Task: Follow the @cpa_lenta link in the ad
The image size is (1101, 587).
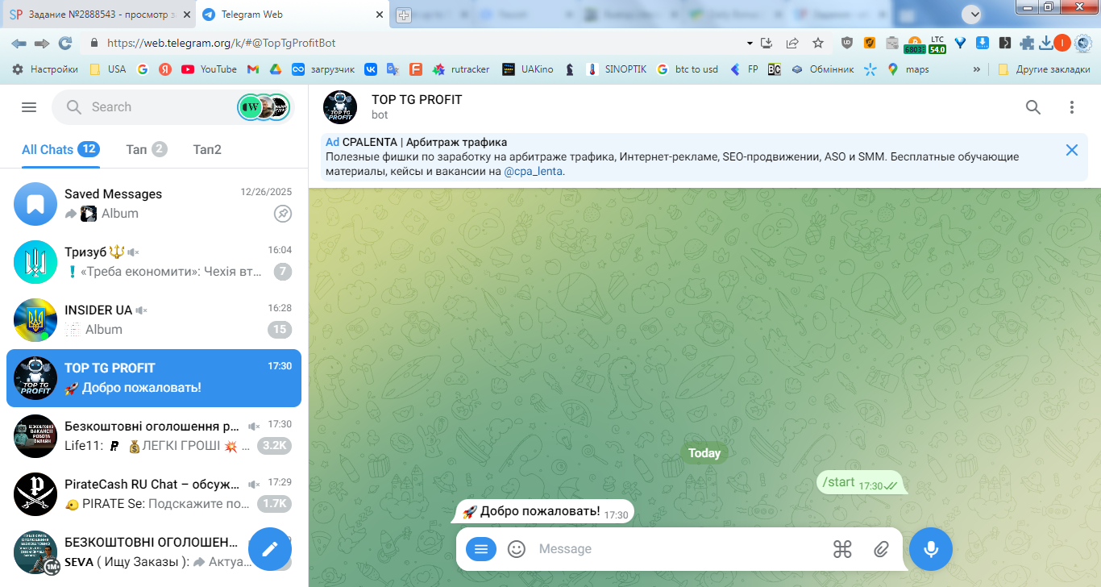Action: pos(533,171)
